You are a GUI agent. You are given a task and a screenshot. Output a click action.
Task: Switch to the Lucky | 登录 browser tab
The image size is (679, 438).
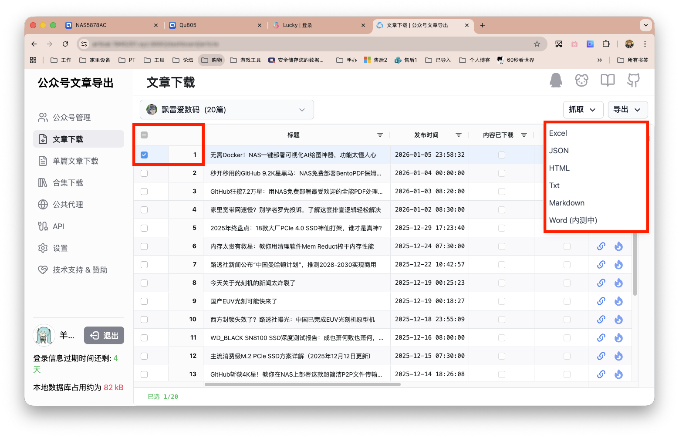tap(298, 25)
